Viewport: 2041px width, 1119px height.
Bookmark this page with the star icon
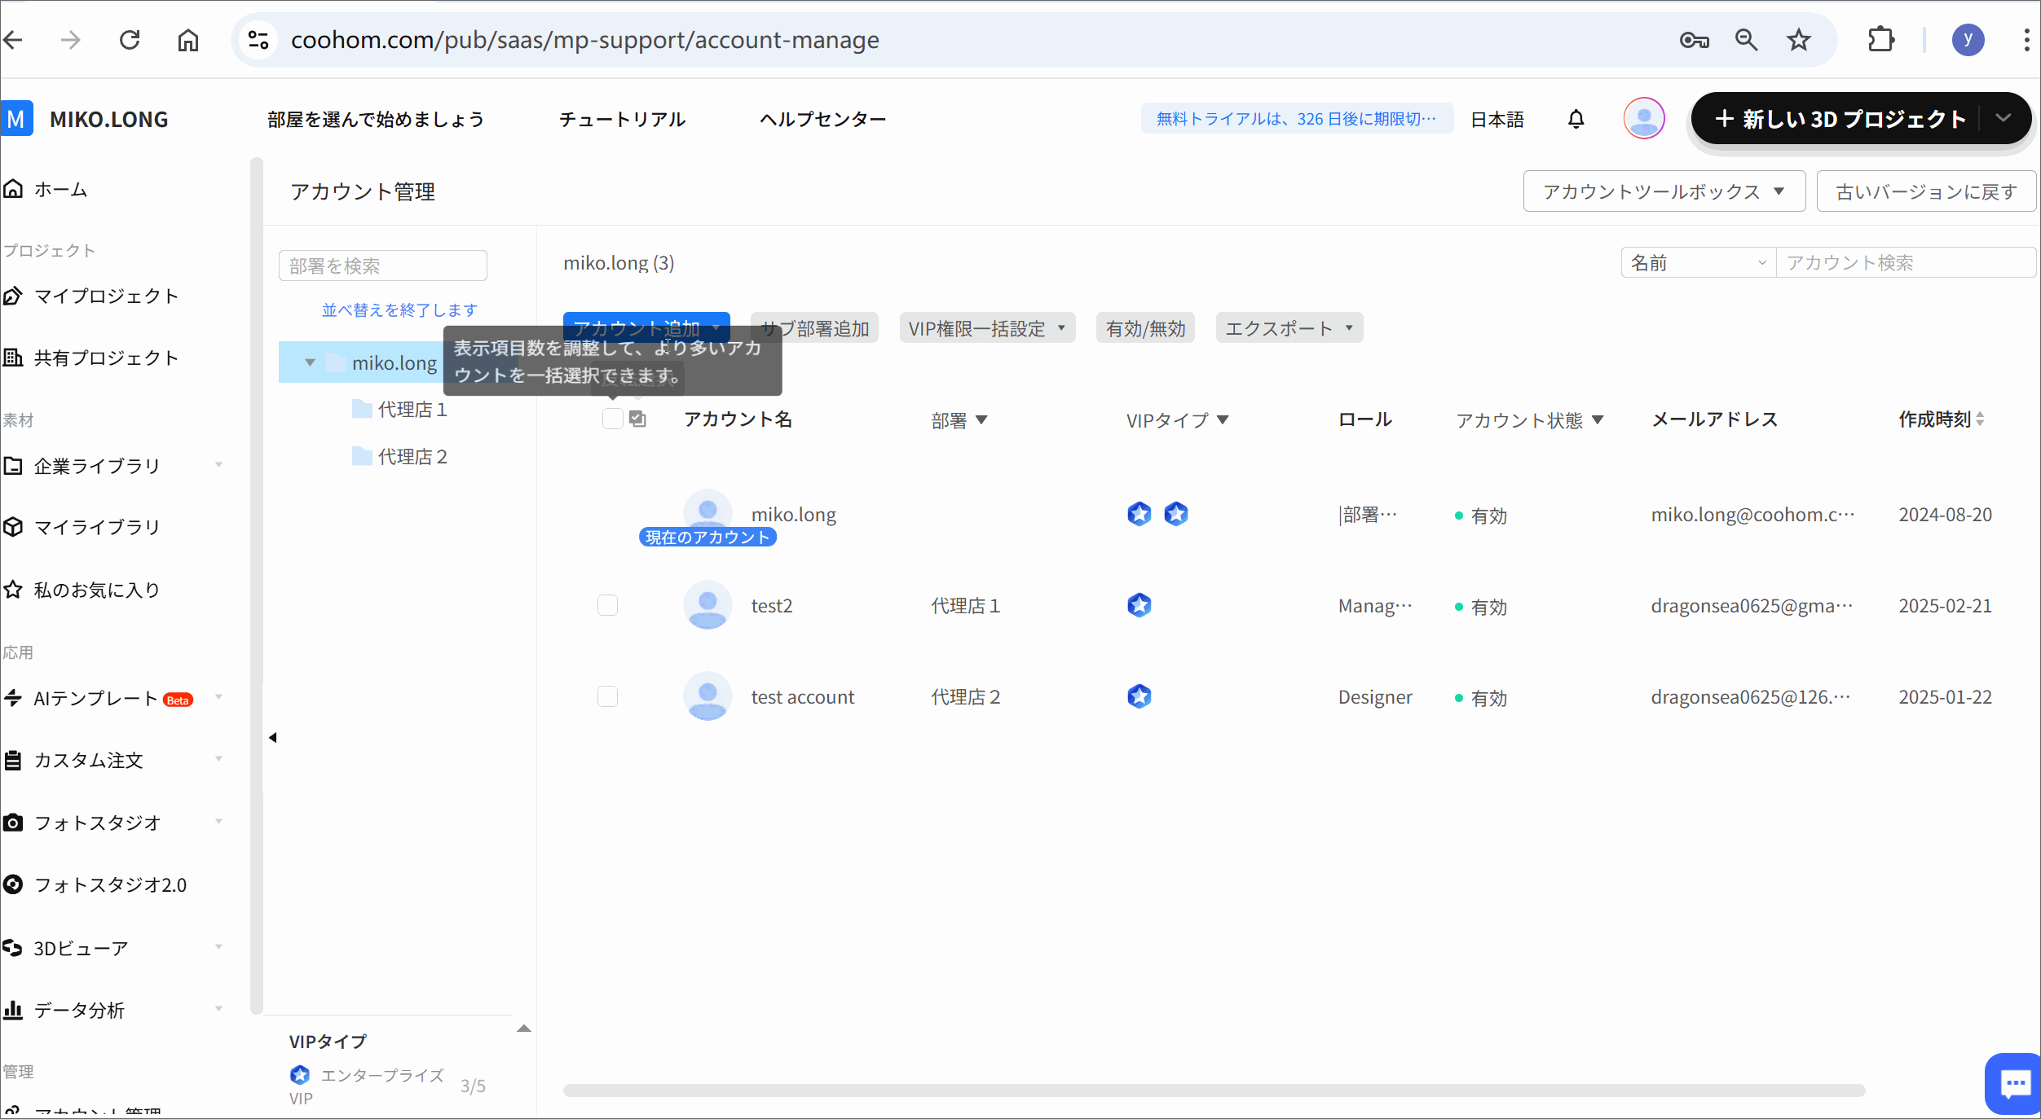[x=1799, y=40]
